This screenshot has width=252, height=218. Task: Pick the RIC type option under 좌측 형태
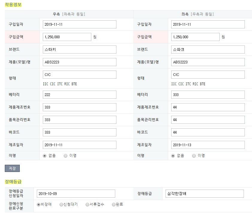195,84
